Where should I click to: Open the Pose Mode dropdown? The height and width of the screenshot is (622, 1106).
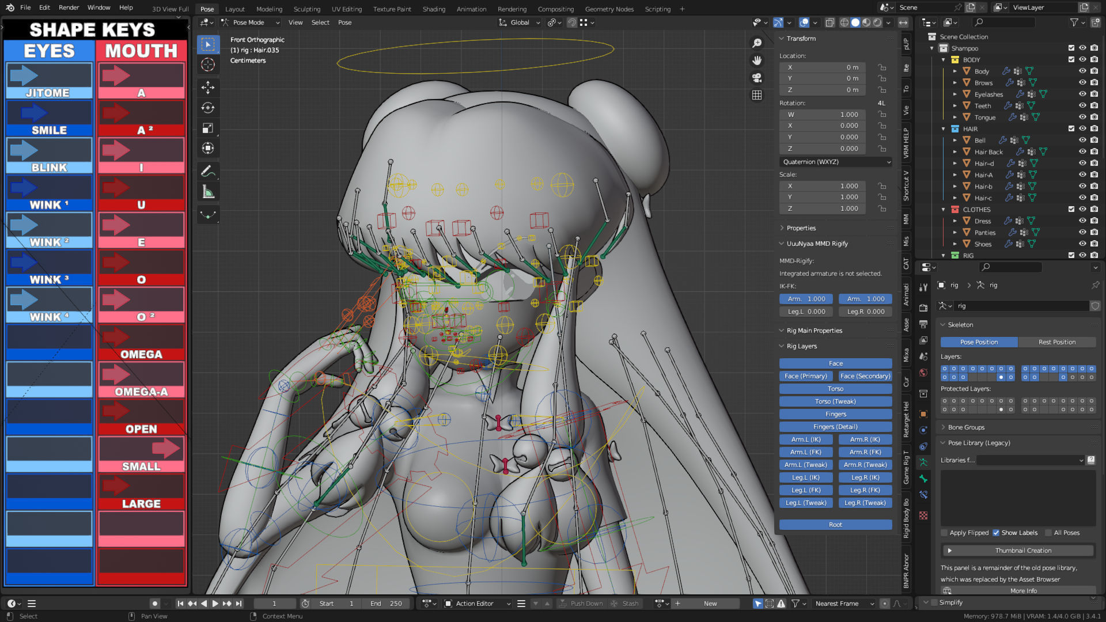click(251, 22)
